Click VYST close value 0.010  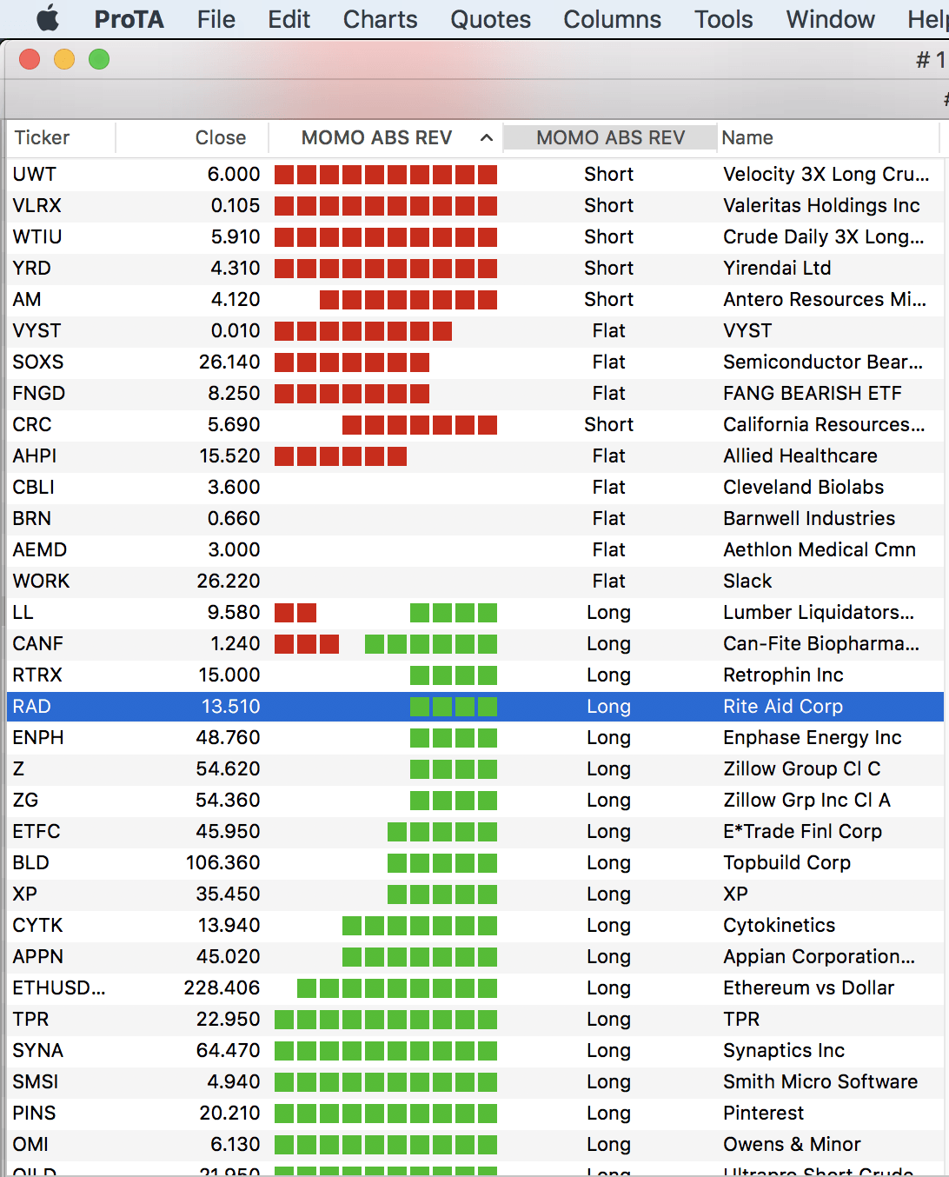click(x=236, y=330)
